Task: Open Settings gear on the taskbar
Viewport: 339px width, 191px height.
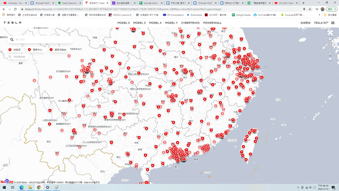Action: tap(48, 188)
